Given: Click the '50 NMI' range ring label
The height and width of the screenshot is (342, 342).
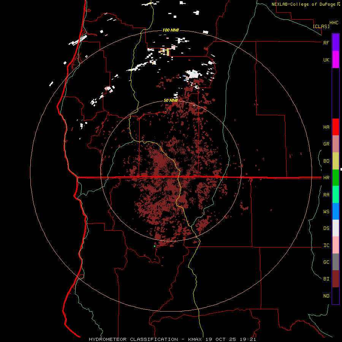Looking at the screenshot, I should click(171, 100).
